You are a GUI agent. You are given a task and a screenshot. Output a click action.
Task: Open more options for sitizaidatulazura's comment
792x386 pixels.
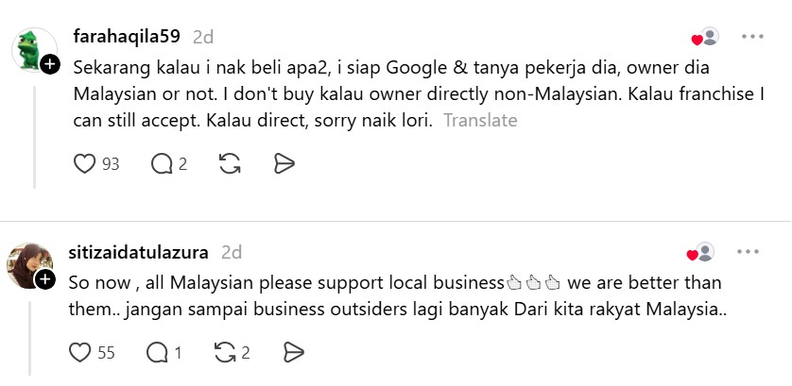(749, 251)
